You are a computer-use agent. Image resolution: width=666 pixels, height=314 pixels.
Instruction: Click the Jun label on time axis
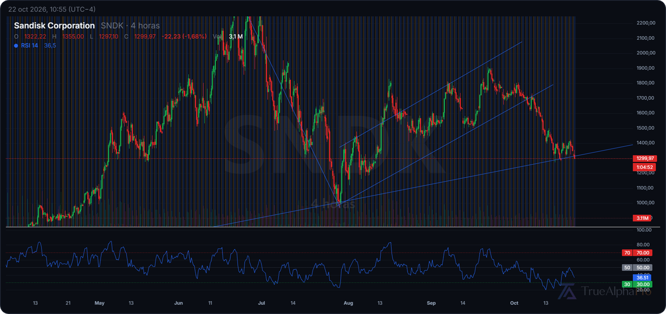coord(178,303)
